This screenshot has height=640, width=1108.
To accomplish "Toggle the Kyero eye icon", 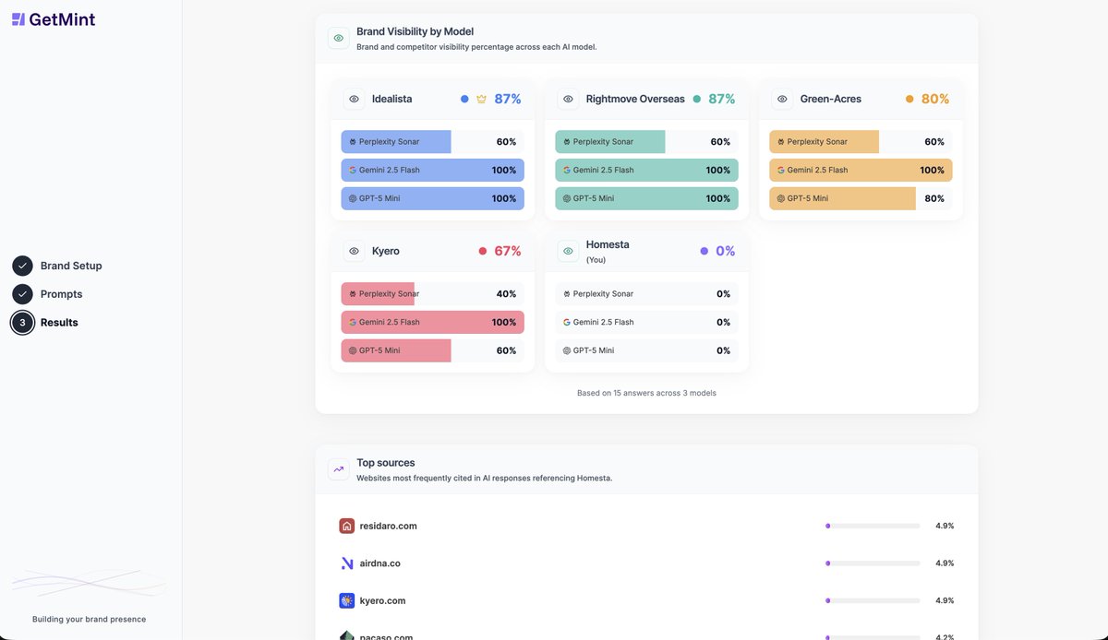I will (x=354, y=251).
